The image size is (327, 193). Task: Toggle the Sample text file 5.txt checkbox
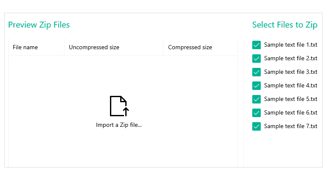257,99
